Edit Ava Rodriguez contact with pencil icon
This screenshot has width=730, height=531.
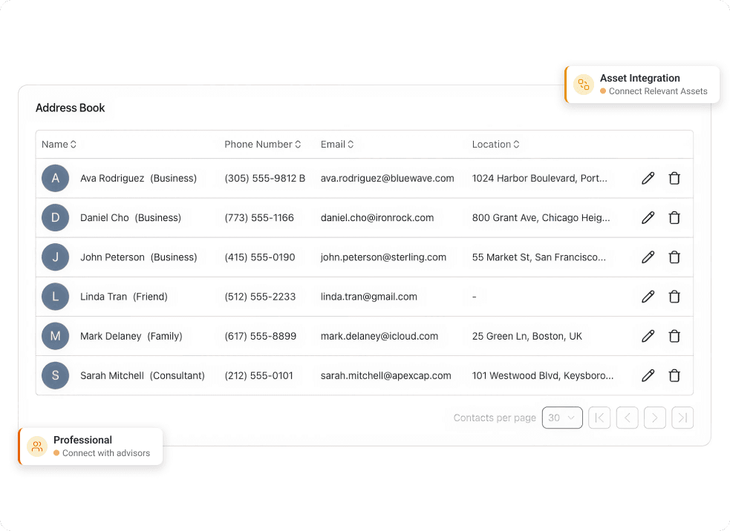(648, 178)
